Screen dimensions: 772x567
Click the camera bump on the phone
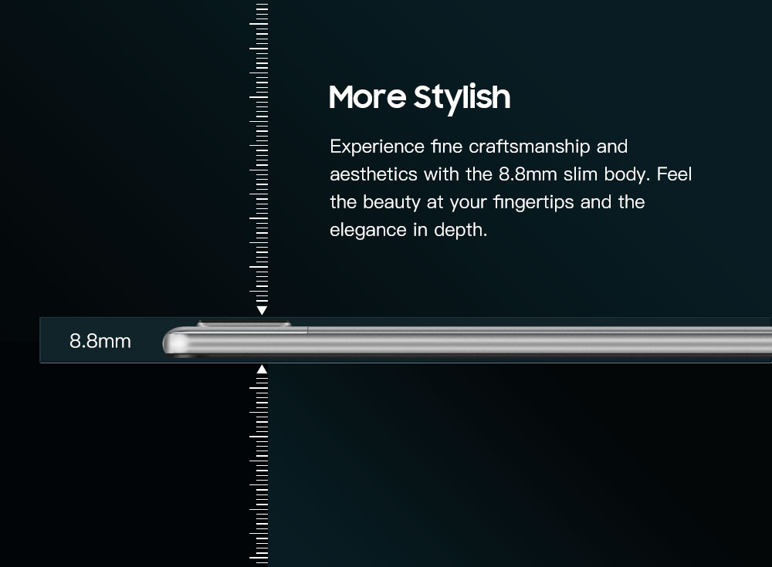(244, 324)
